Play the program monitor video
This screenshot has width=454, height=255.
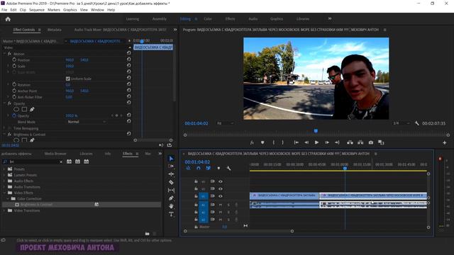pos(316,142)
